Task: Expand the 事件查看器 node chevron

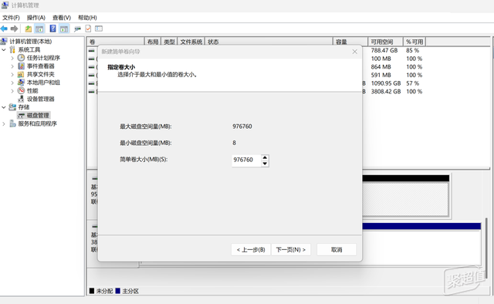Action: (x=12, y=66)
